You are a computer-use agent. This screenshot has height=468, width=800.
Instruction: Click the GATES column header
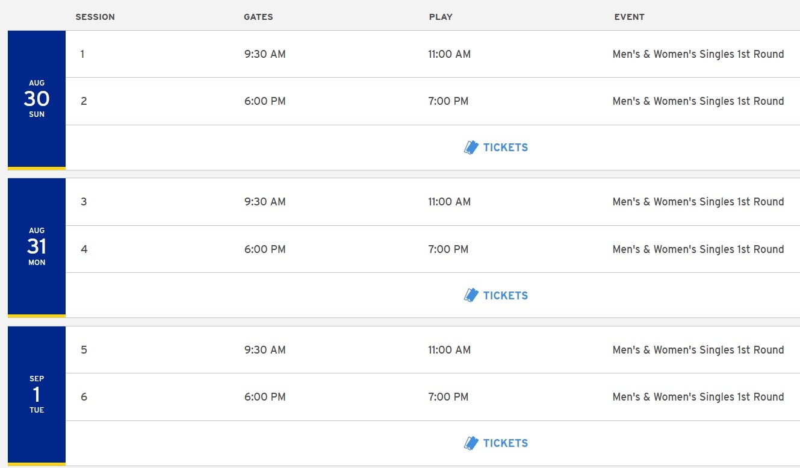258,17
